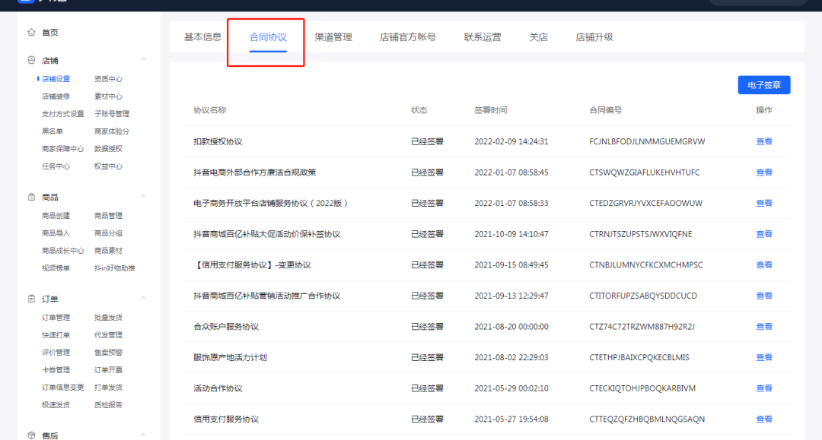This screenshot has height=440, width=822.
Task: Open 支付方式设置 in the sidebar
Action: tap(63, 113)
